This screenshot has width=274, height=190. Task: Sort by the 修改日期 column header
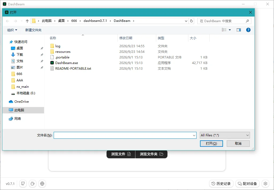[126, 38]
